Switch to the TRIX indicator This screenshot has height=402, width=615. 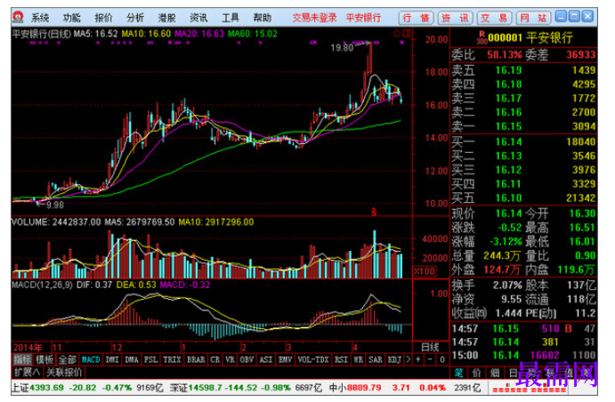[172, 359]
